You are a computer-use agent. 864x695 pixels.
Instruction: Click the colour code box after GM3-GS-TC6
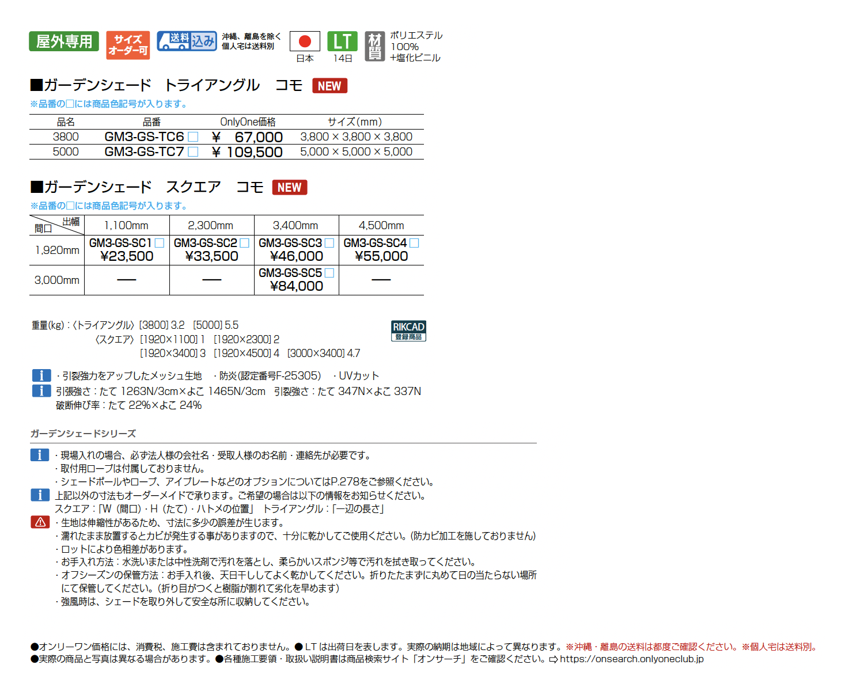tap(194, 137)
